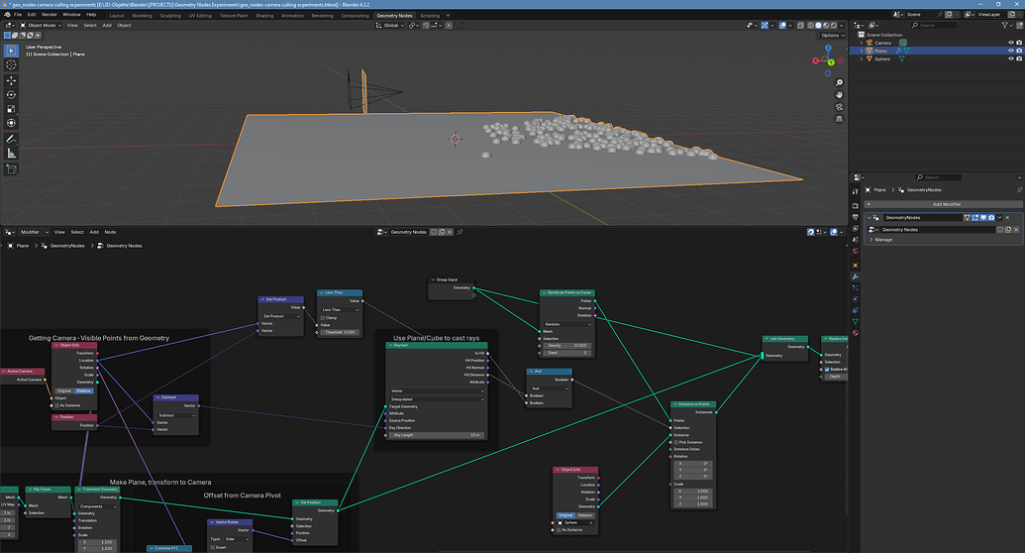This screenshot has width=1025, height=553.
Task: Open the Material properties tab
Action: (855, 332)
